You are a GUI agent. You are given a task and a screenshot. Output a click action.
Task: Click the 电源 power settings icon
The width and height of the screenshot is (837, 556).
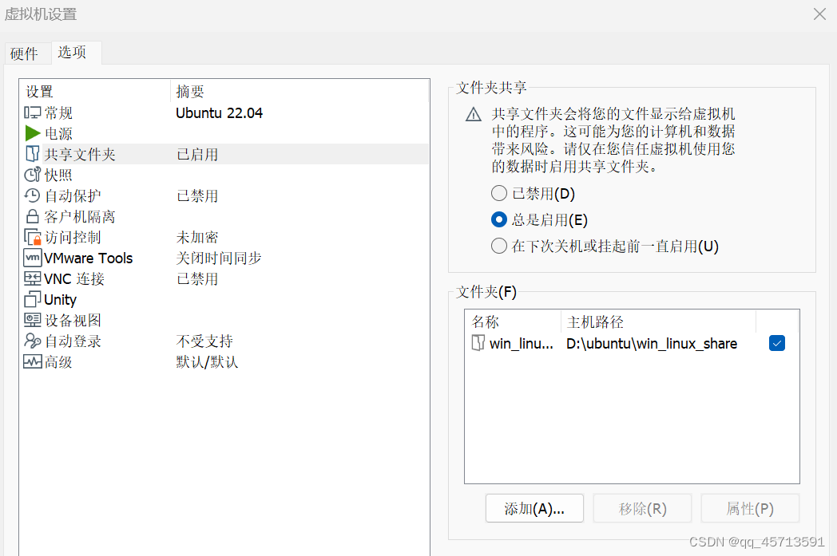(30, 133)
